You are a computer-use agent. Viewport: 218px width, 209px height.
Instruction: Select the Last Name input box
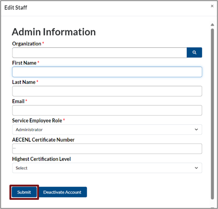tap(107, 91)
